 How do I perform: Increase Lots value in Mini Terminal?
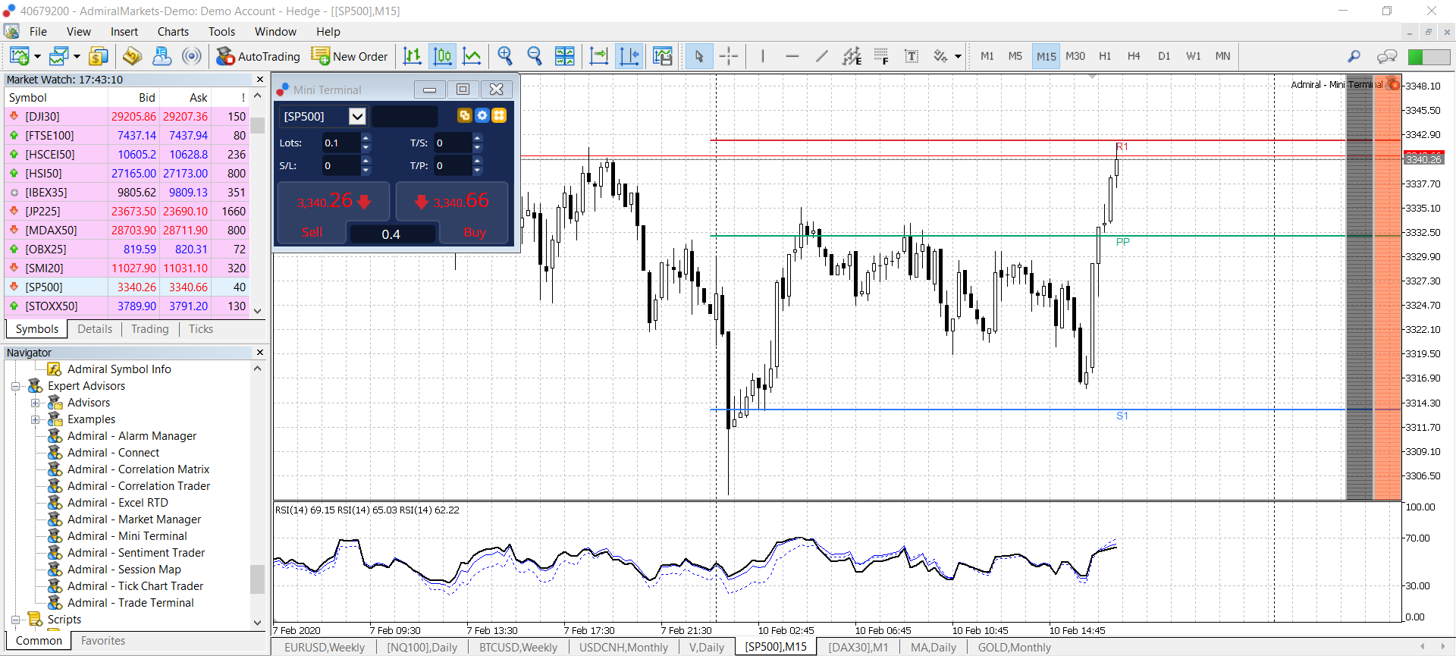(x=366, y=138)
